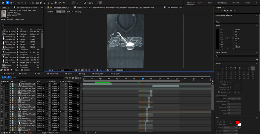Select the Eraser tool
Image resolution: width=260 pixels, height=134 pixels.
click(x=55, y=3)
